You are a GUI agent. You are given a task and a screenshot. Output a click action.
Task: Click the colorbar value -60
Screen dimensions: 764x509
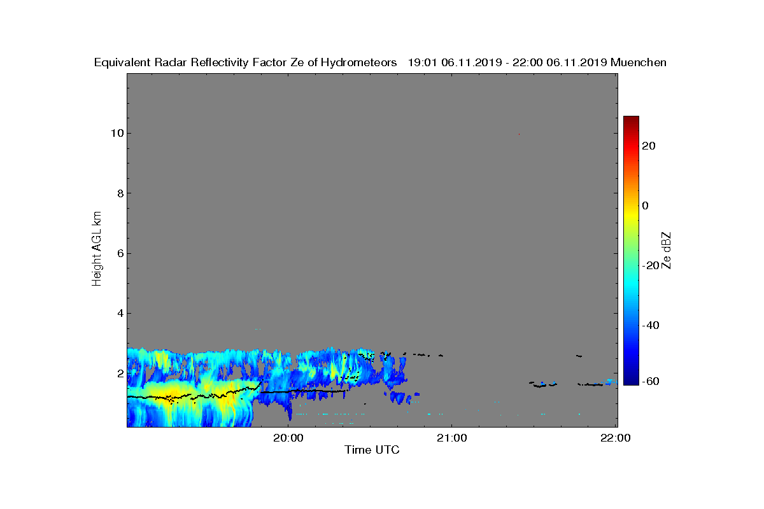click(x=650, y=381)
